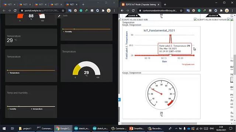236x132 pixels.
Task: Close the right SCRIPT IKLAN SOBAT KANAN ad
Action: click(213, 15)
